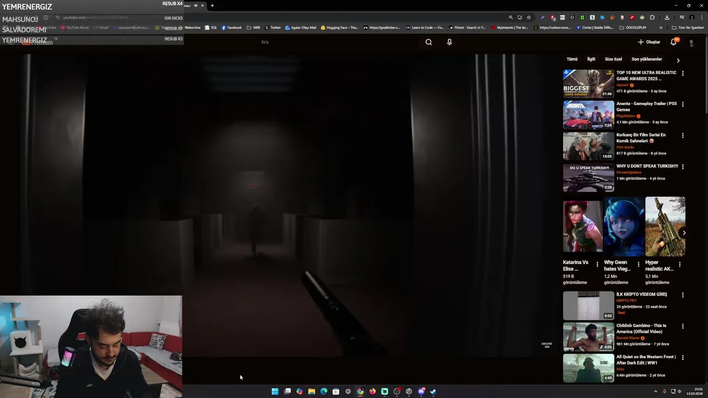Open the Windows Start menu
Viewport: 708px width, 398px height.
tap(275, 391)
